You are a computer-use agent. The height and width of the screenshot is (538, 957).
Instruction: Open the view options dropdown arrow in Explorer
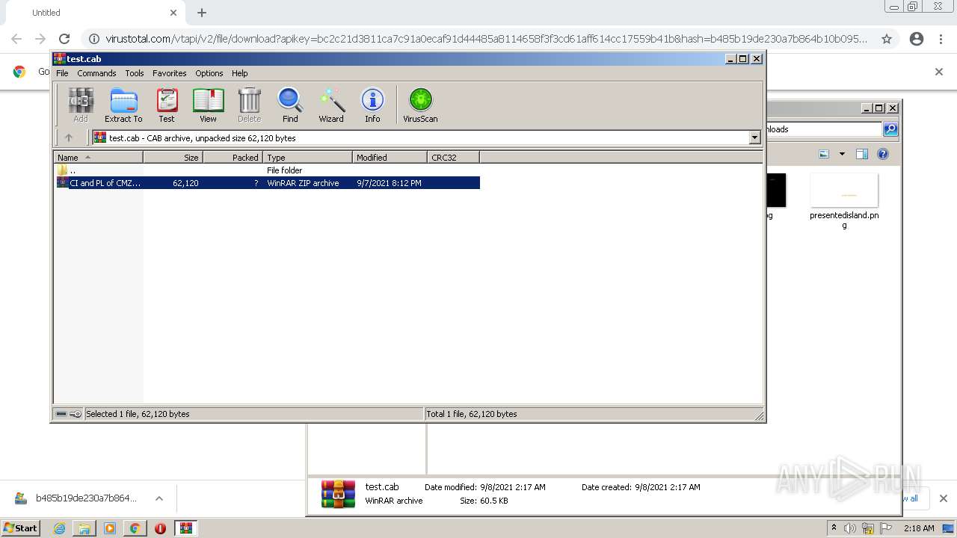(842, 154)
